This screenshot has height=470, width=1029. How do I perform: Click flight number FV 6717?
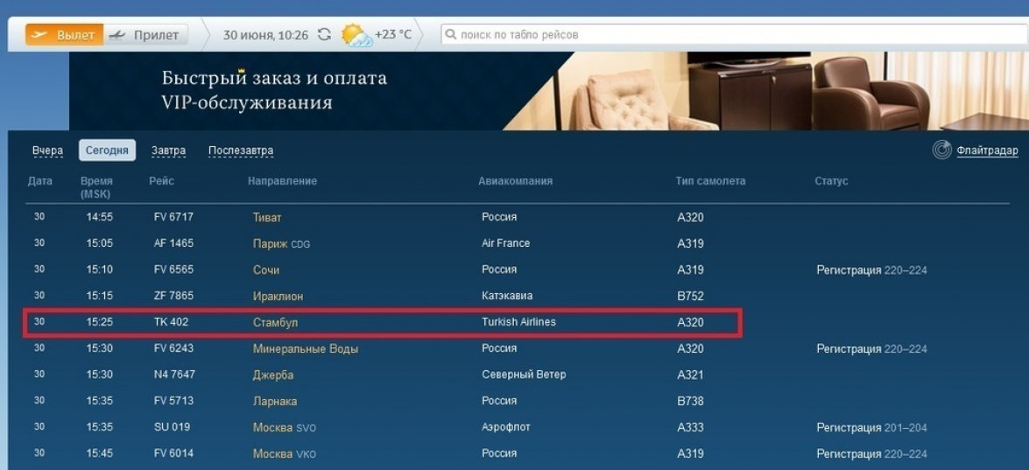174,217
